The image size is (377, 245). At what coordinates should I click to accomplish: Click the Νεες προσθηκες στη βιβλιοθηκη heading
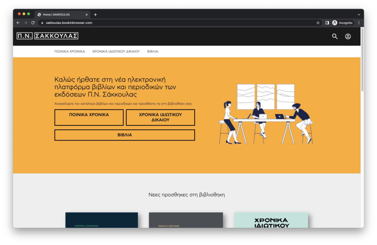[x=187, y=195]
